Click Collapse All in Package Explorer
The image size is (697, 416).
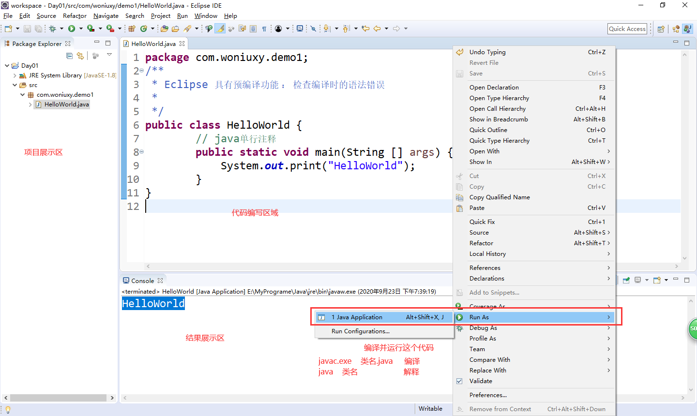click(x=69, y=56)
